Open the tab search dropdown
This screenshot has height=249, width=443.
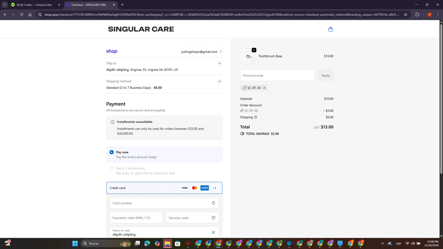pos(4,5)
